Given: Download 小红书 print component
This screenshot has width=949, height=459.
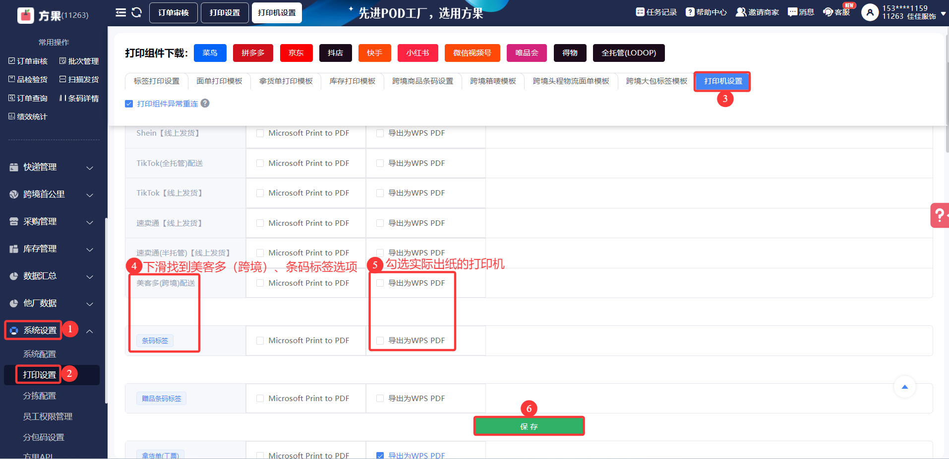Looking at the screenshot, I should (418, 53).
